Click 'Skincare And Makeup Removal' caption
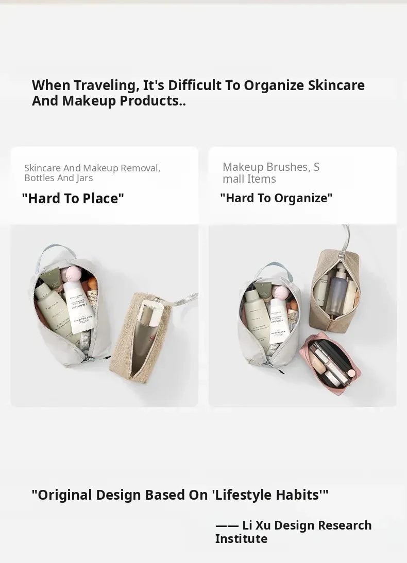This screenshot has height=563, width=407. pyautogui.click(x=92, y=173)
